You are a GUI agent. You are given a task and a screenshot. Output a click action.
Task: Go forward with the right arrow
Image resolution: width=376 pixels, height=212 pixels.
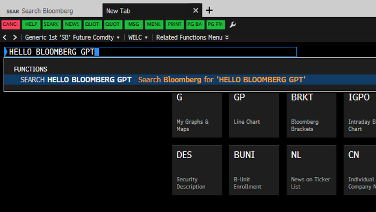coord(15,38)
